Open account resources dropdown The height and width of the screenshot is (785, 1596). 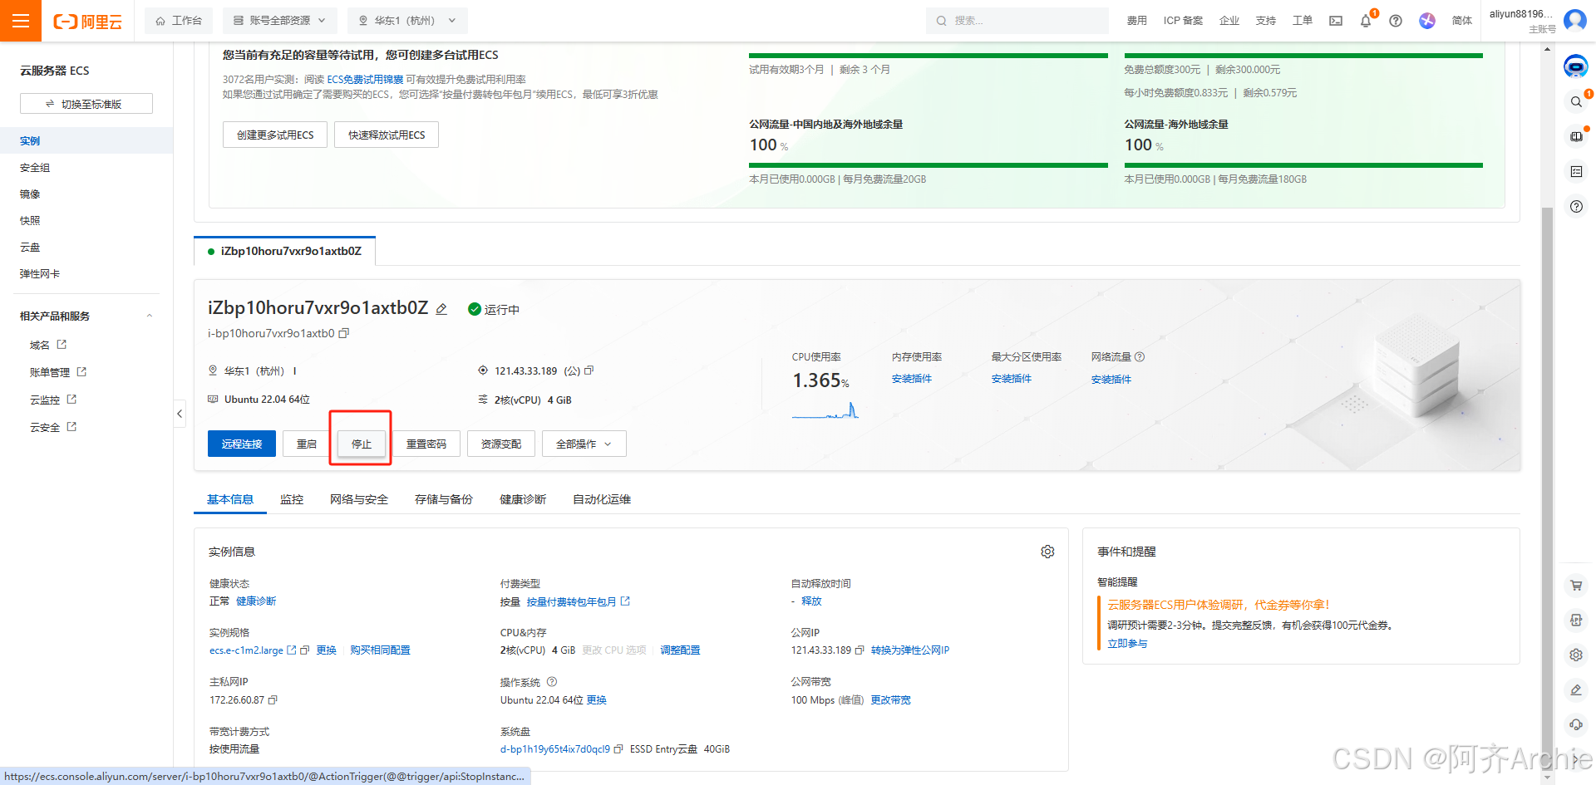[x=279, y=21]
